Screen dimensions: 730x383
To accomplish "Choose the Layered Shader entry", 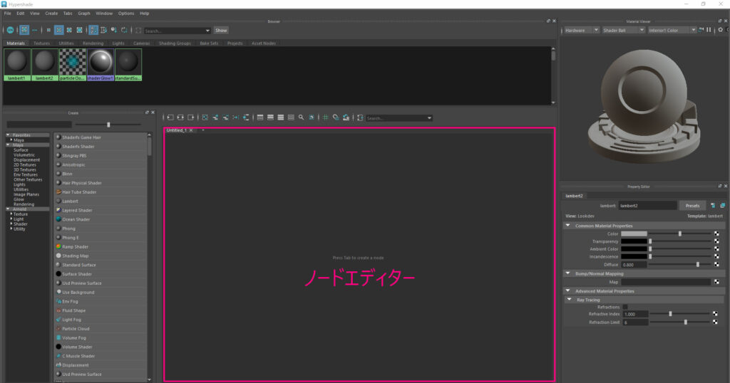I will [101, 210].
